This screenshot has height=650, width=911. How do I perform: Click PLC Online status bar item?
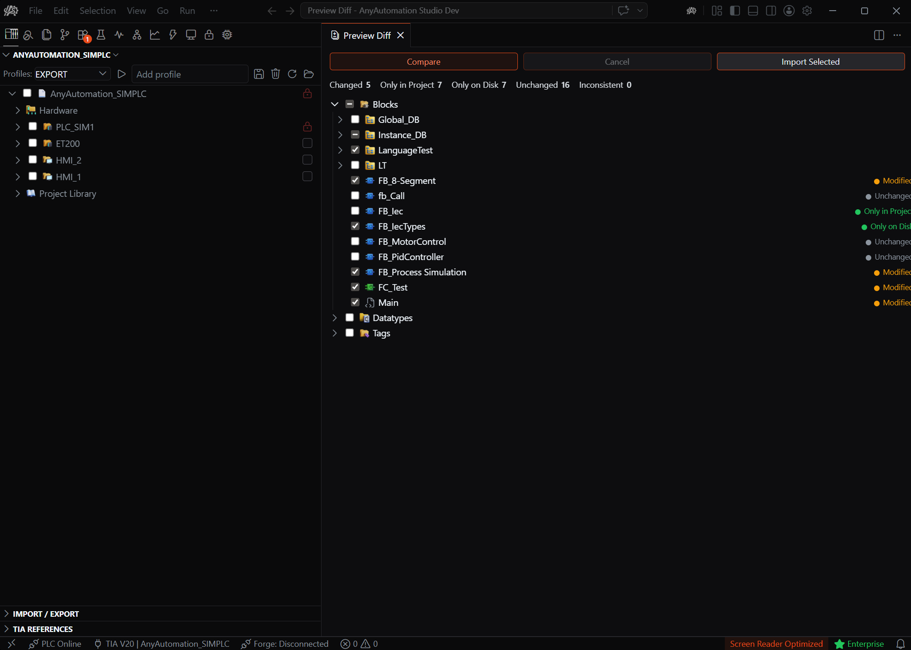point(55,644)
